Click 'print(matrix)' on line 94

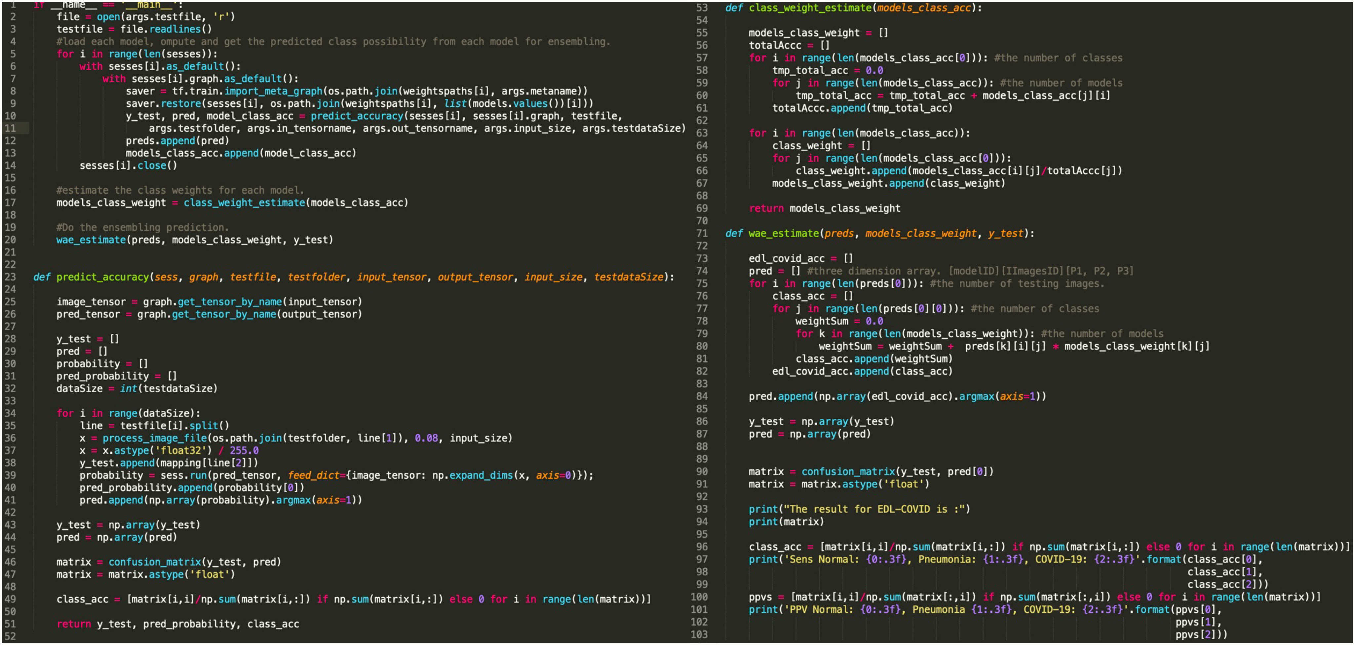pyautogui.click(x=786, y=522)
